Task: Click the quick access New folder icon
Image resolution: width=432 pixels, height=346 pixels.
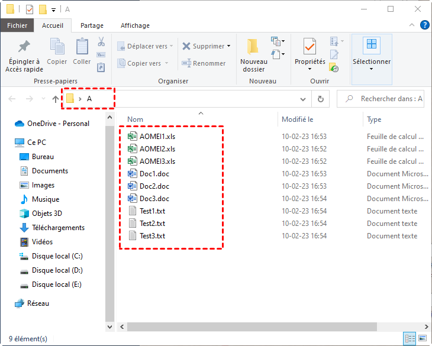Action: 43,9
